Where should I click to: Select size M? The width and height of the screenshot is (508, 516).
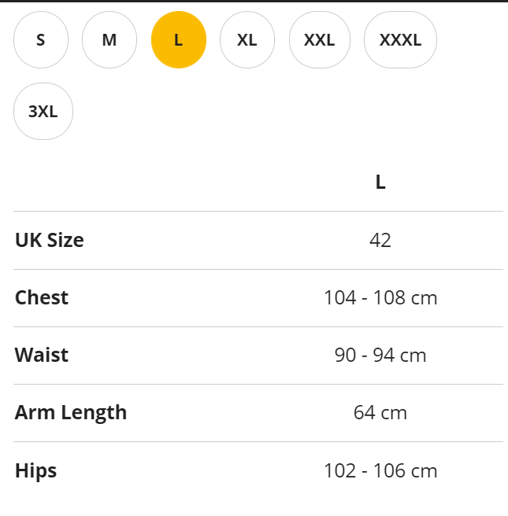(x=109, y=40)
